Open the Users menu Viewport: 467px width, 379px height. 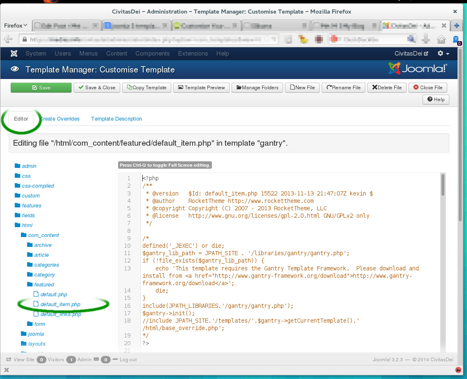click(63, 53)
